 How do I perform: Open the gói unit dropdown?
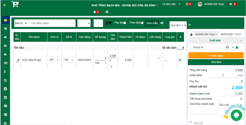(x=54, y=60)
